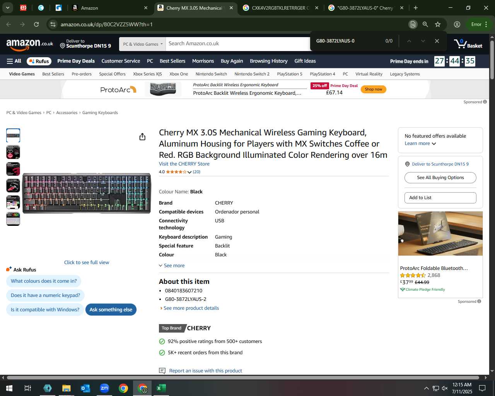495x396 pixels.
Task: Click Add to List button
Action: tap(440, 198)
